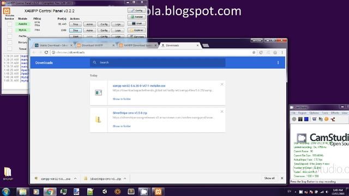Click the SilverStripe zip folder icon
Screen dimensions: 349x196
[98, 120]
